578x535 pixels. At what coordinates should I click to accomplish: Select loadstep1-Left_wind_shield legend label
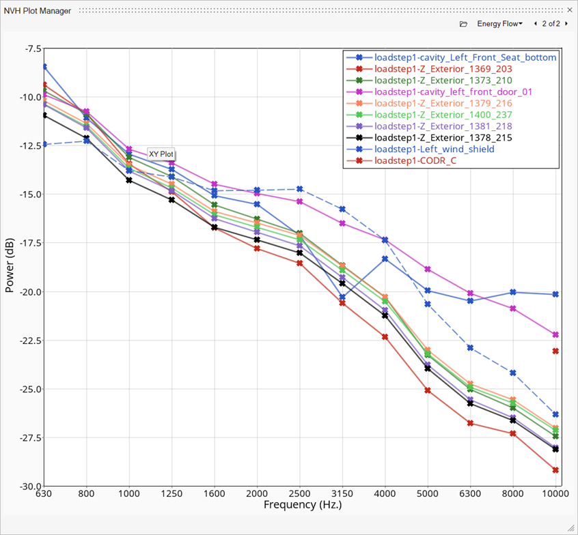click(x=434, y=149)
